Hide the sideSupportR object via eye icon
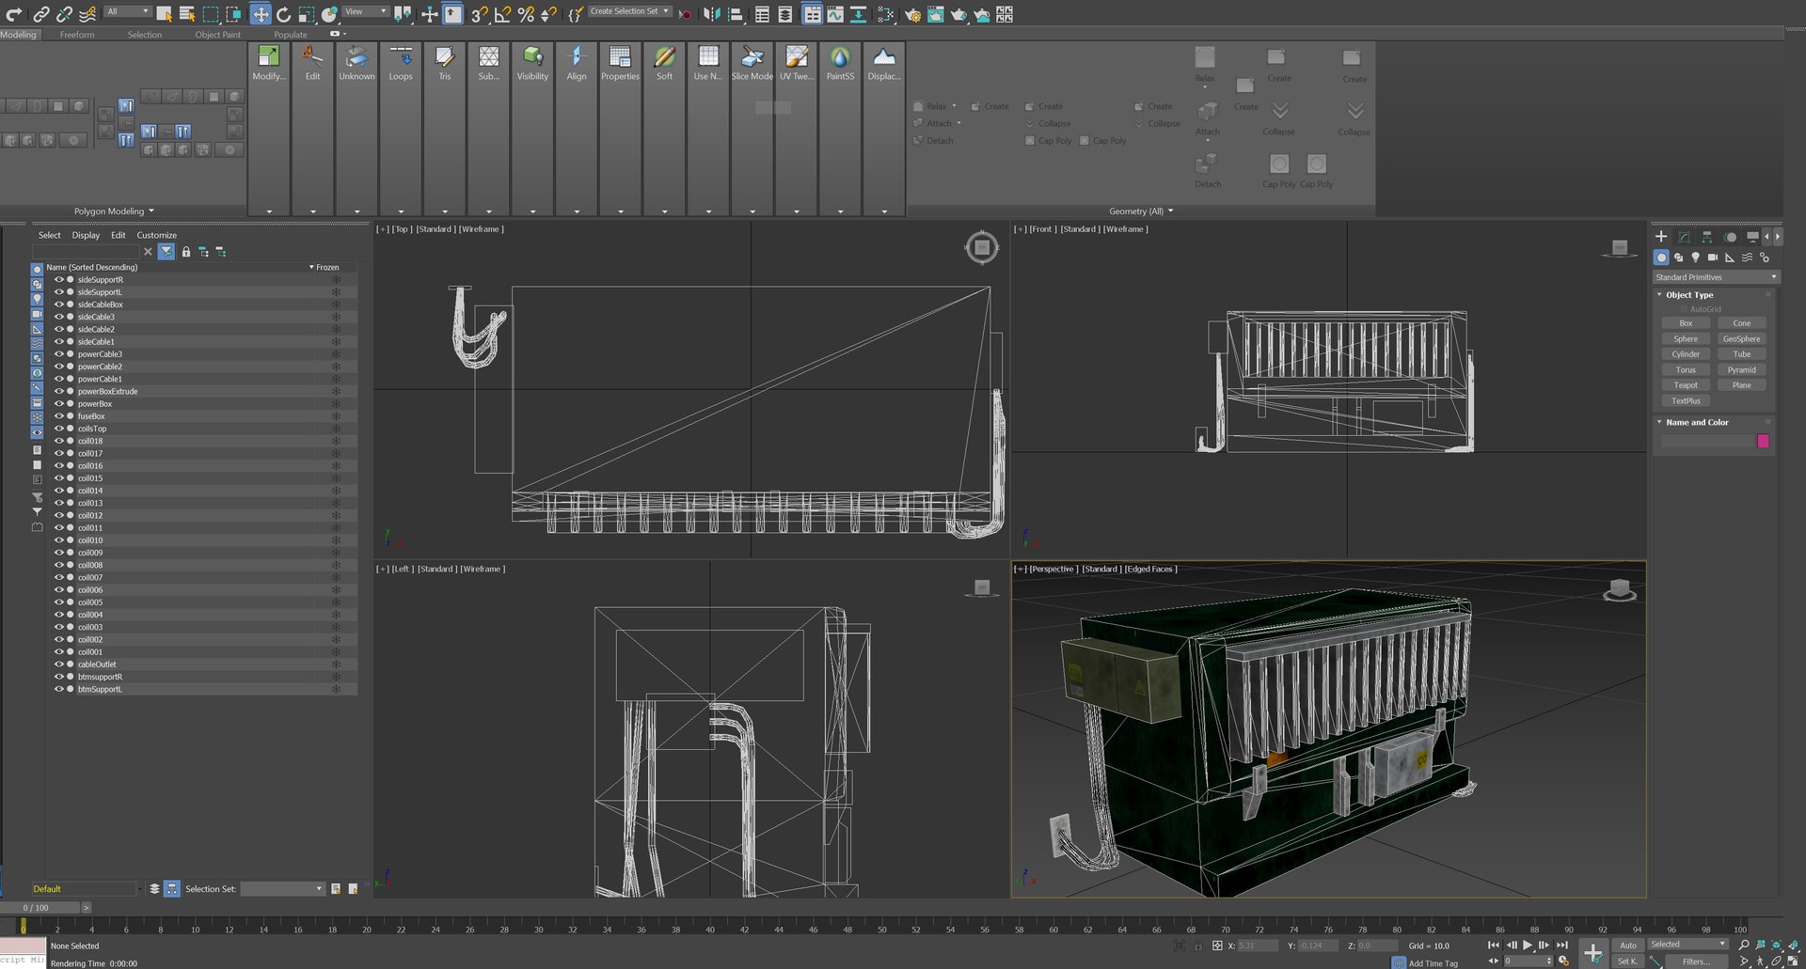This screenshot has width=1806, height=969. click(x=58, y=279)
